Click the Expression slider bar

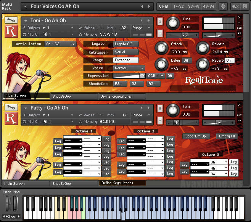pyautogui.click(x=129, y=76)
